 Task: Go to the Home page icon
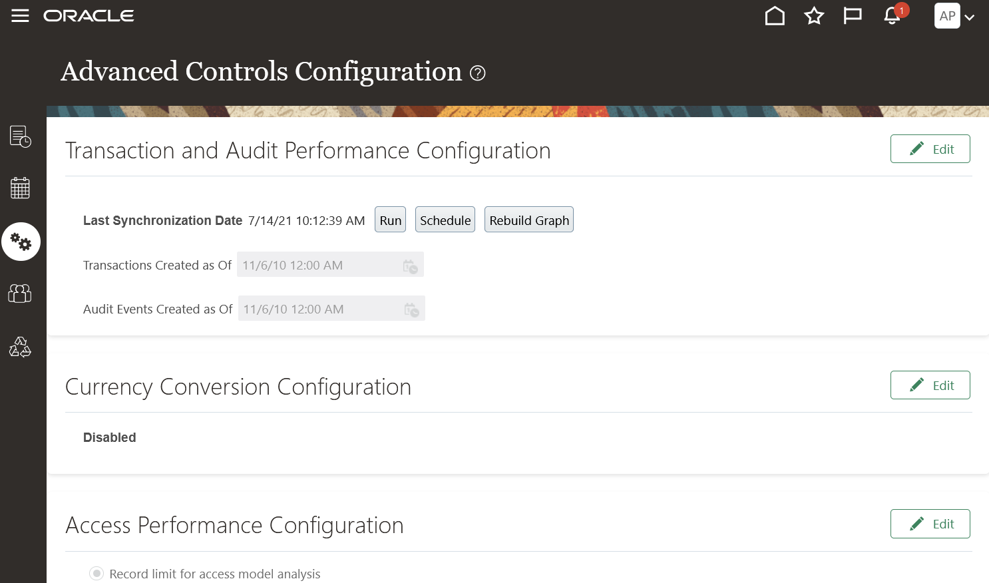click(x=775, y=16)
